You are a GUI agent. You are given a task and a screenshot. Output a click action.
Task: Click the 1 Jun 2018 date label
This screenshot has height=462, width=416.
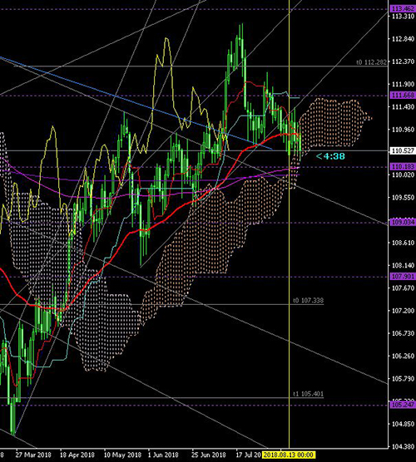tap(164, 455)
